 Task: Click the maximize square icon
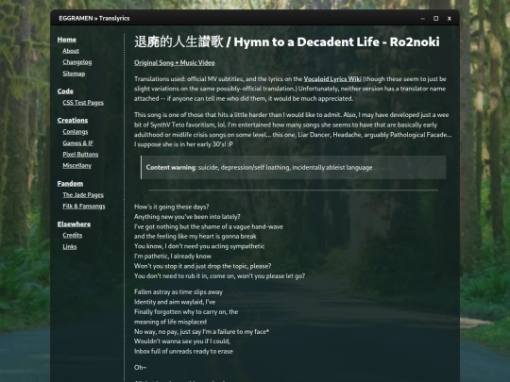point(435,19)
